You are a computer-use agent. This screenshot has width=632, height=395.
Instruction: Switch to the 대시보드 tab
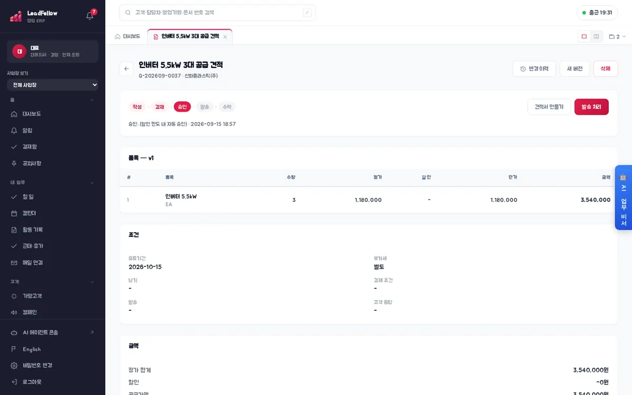(127, 36)
